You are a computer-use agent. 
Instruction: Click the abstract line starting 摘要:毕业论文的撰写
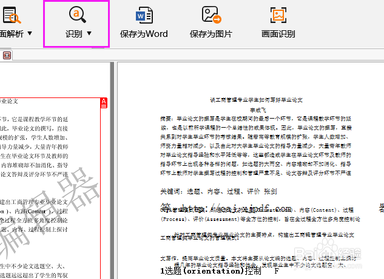pos(255,119)
